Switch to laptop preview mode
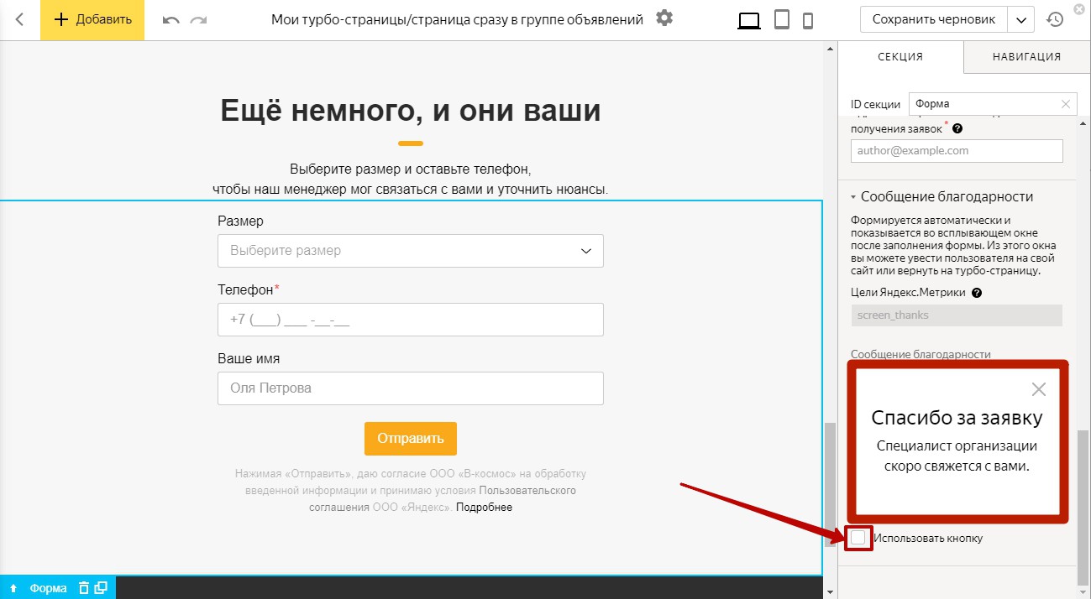 pos(749,20)
